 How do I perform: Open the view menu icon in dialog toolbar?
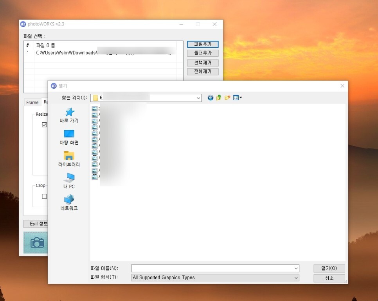[x=238, y=97]
